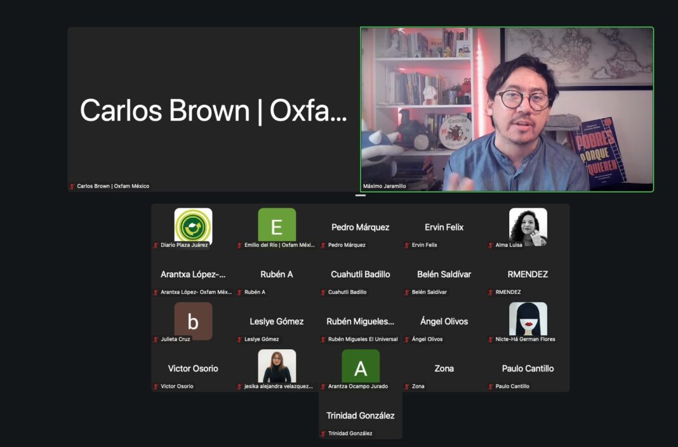Click the muted mic icon beside Carlos Brown | Oxfam México

click(x=72, y=186)
